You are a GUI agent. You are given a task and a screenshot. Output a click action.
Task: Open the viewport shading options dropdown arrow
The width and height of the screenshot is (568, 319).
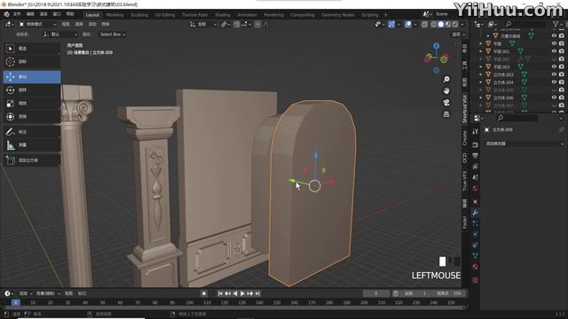[462, 24]
